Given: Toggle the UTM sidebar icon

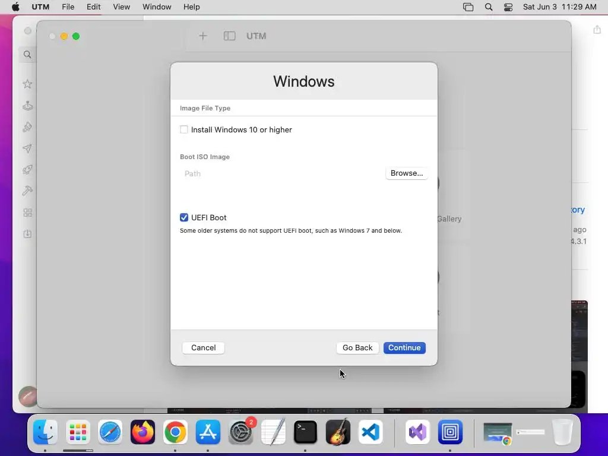Looking at the screenshot, I should pos(229,36).
